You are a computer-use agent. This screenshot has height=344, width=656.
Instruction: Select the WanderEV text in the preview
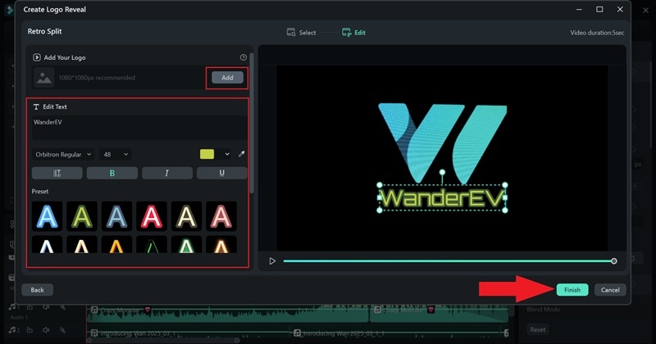tap(442, 197)
